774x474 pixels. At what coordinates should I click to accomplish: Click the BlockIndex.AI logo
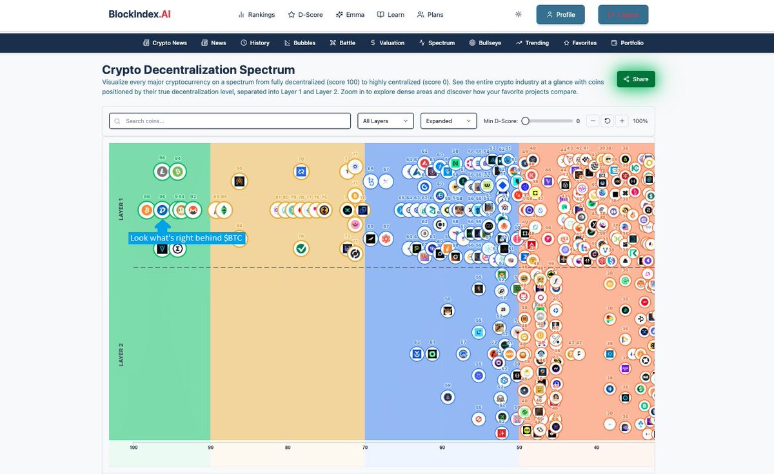click(140, 14)
